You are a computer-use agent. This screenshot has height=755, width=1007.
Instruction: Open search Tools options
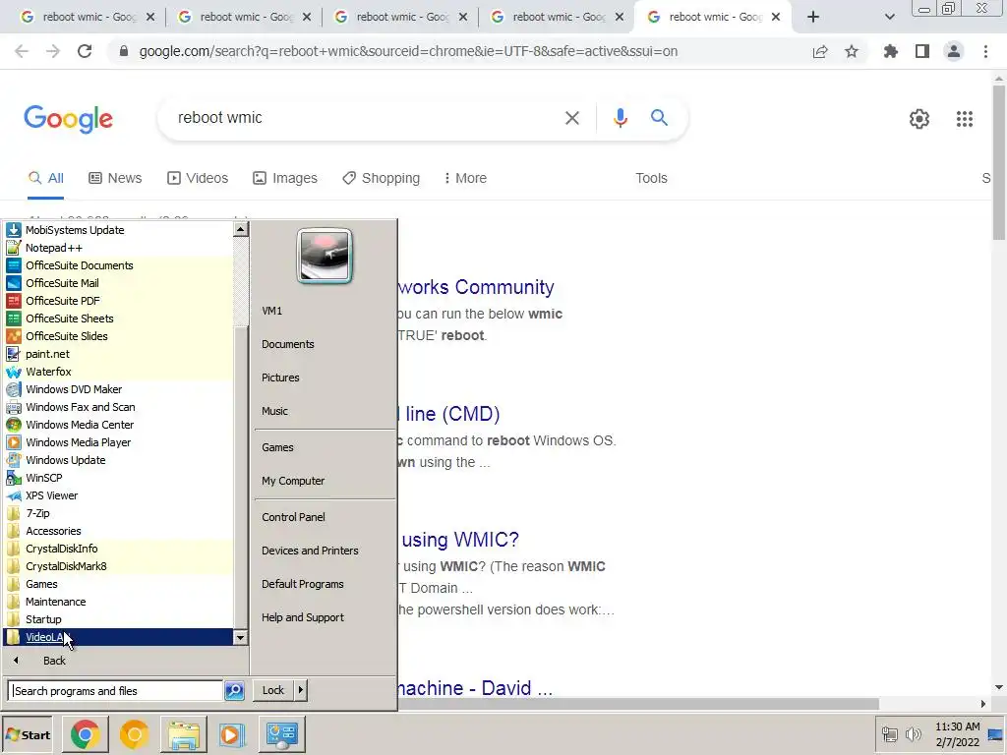click(x=651, y=178)
